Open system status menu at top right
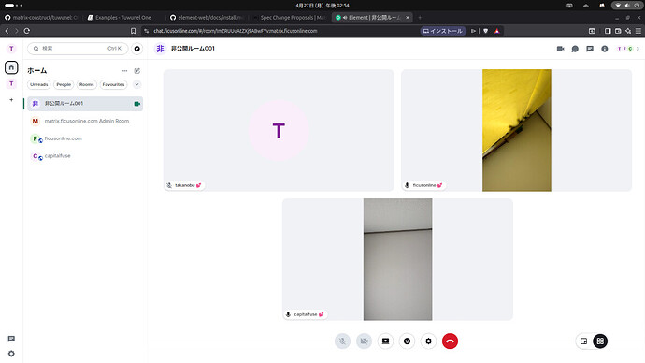This screenshot has height=363, width=645. click(x=627, y=6)
